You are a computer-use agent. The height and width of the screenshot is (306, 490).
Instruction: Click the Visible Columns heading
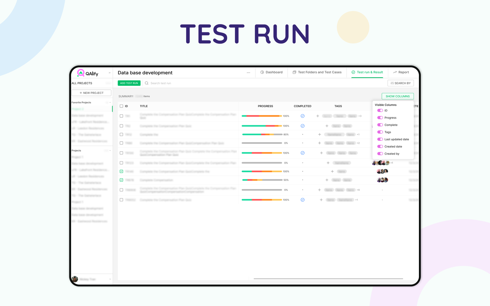(386, 105)
